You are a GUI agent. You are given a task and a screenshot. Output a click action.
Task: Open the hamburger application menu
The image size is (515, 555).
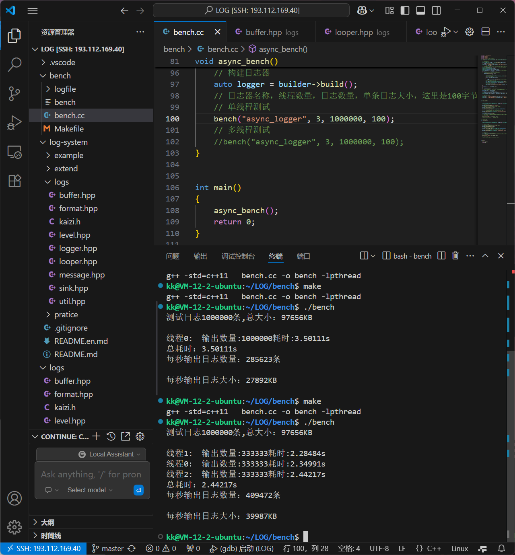point(33,11)
